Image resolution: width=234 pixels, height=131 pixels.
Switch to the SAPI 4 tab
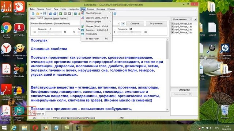click(x=33, y=19)
